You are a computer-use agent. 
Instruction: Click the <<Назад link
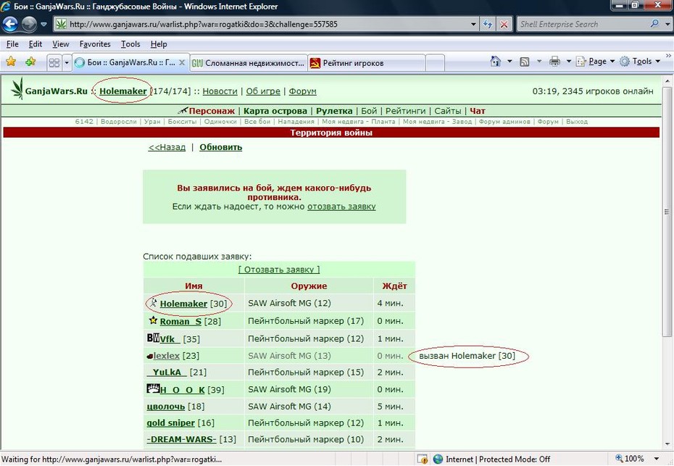tap(167, 147)
